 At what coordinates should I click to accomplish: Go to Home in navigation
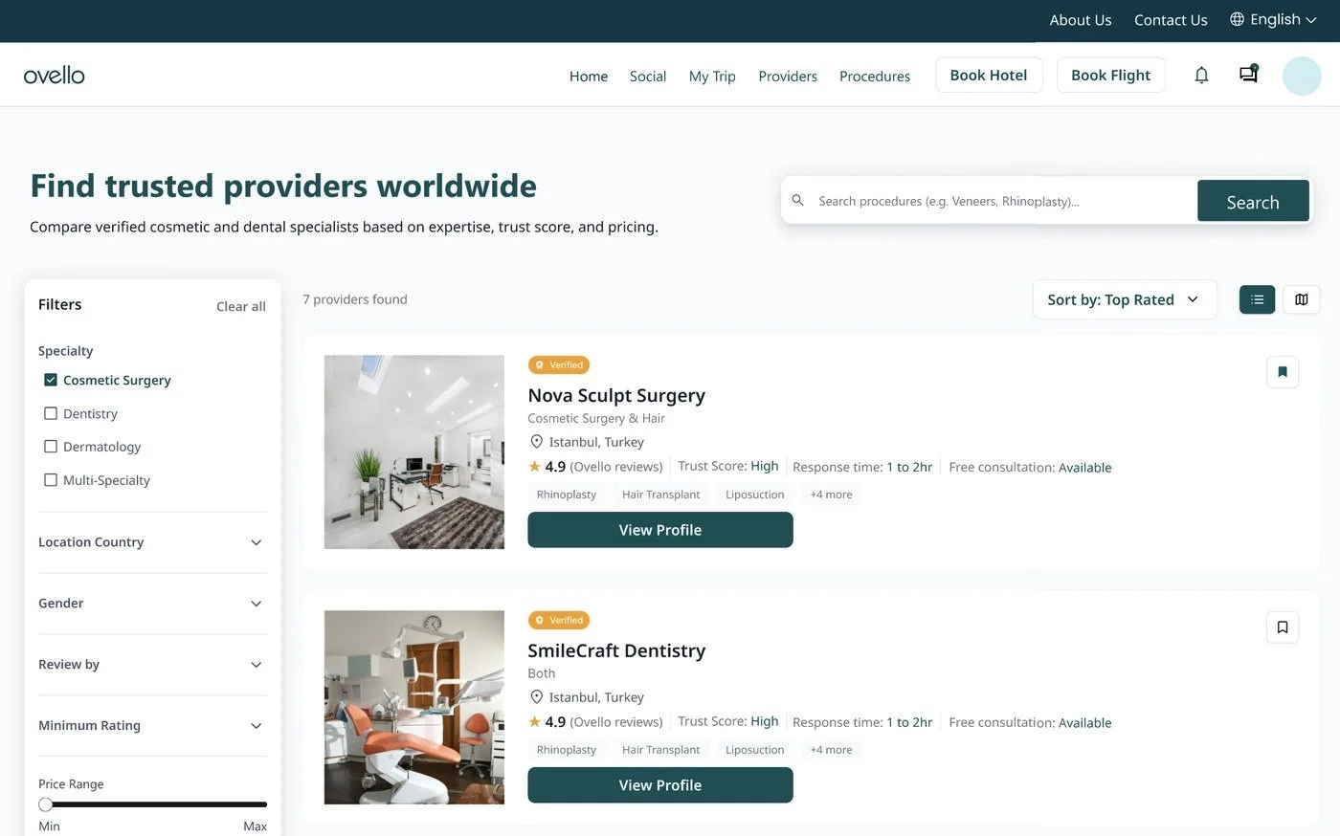[x=589, y=76]
